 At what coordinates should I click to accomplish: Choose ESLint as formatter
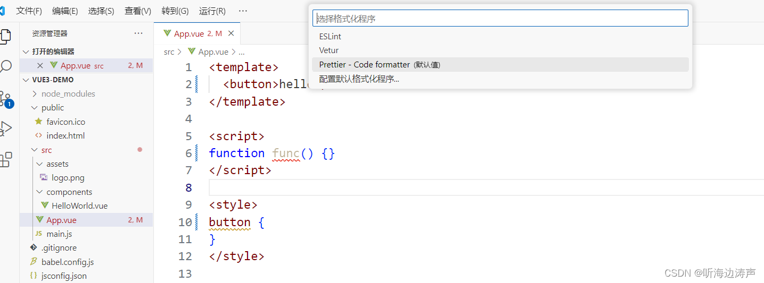point(500,37)
